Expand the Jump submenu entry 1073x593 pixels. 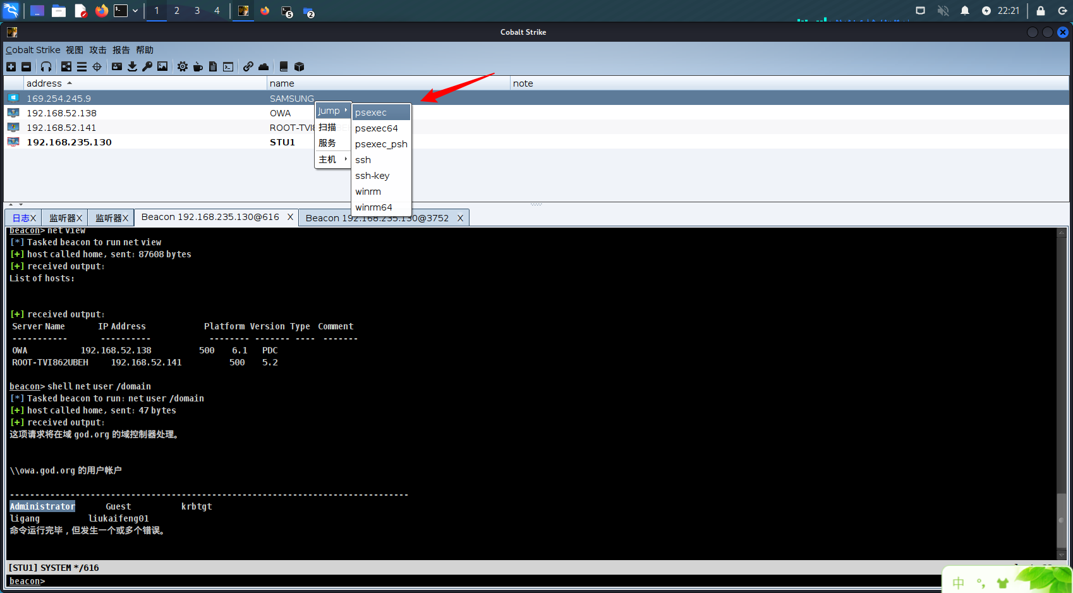tap(332, 111)
